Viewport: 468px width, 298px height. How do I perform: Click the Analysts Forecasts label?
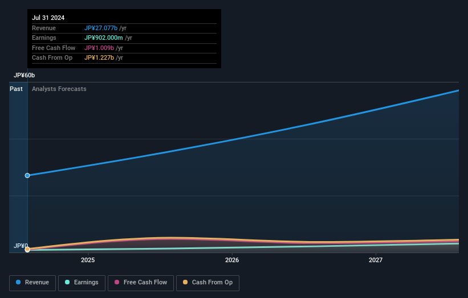pyautogui.click(x=59, y=89)
